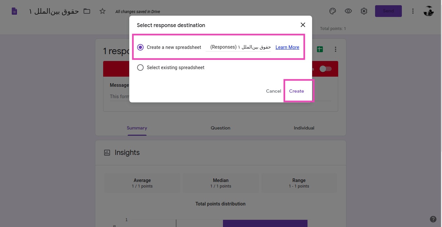Open form settings gear icon
The width and height of the screenshot is (442, 227).
(364, 11)
